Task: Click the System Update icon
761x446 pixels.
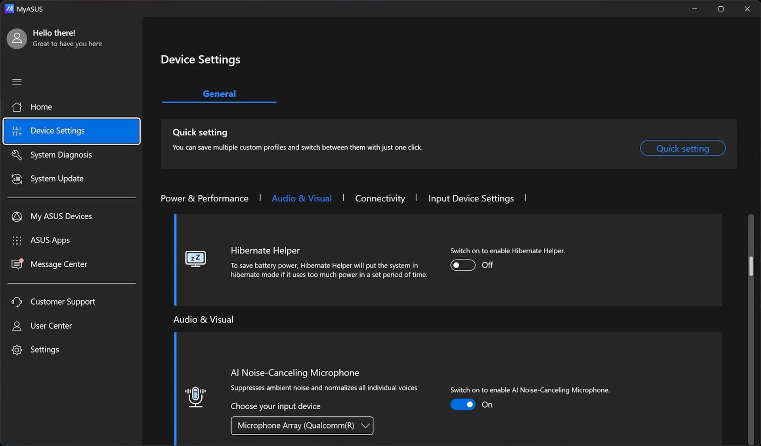Action: 17,179
